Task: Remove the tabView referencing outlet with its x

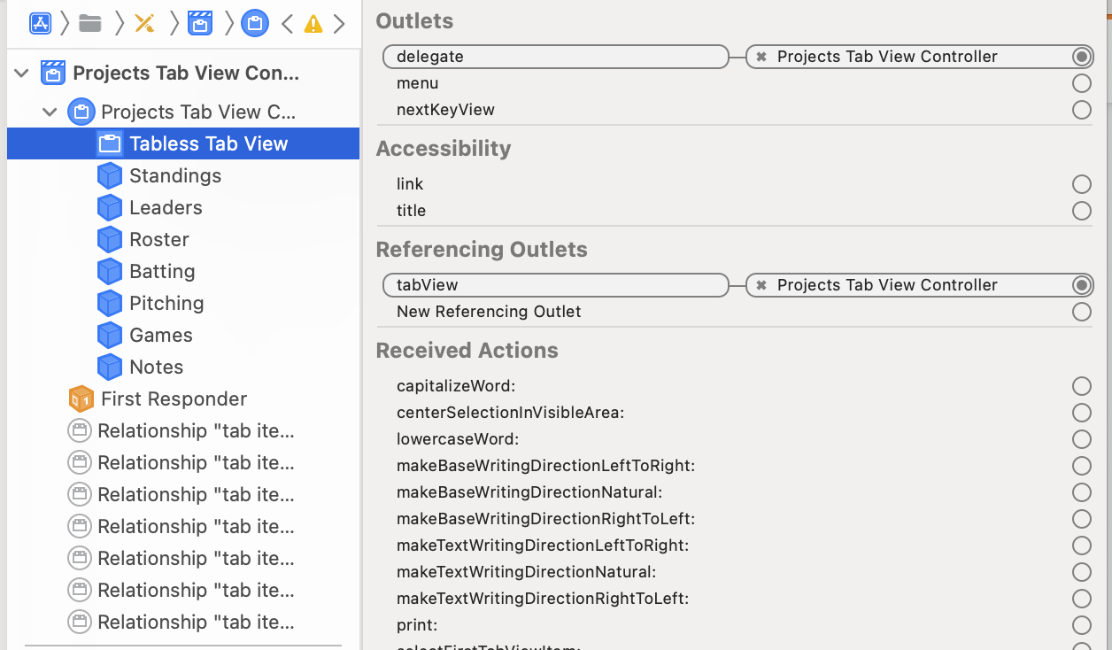Action: pyautogui.click(x=761, y=285)
